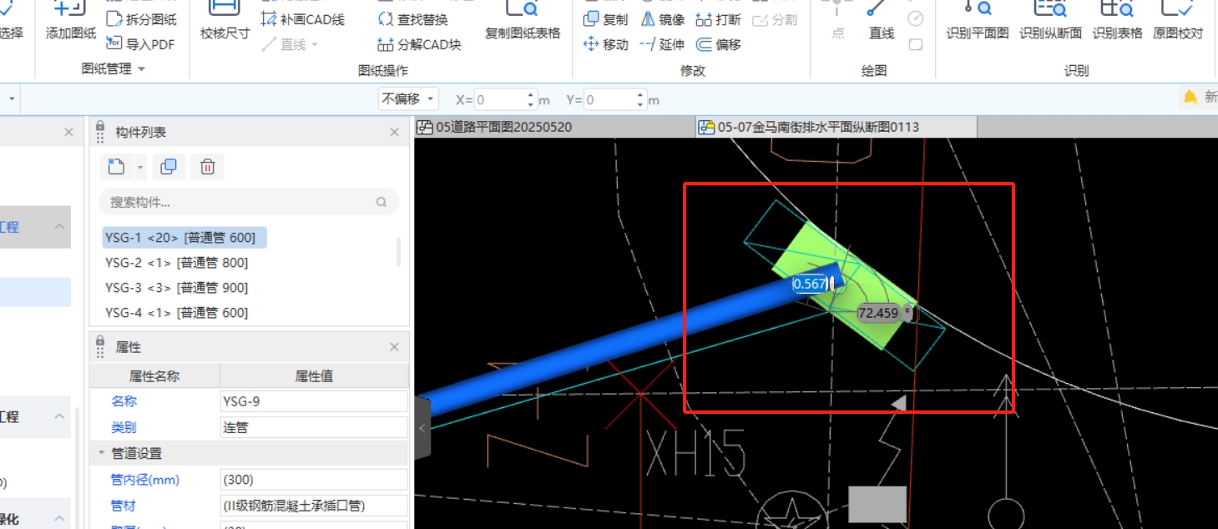The image size is (1218, 529).
Task: Click the 识别纵断面 recognize profile icon
Action: 1050,10
